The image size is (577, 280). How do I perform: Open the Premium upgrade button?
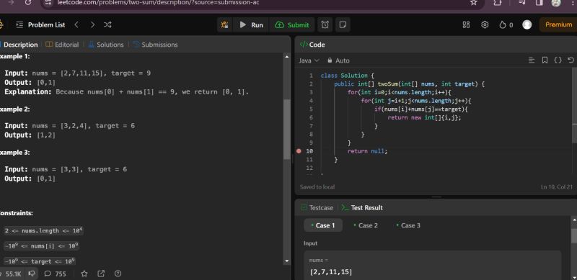pos(558,24)
